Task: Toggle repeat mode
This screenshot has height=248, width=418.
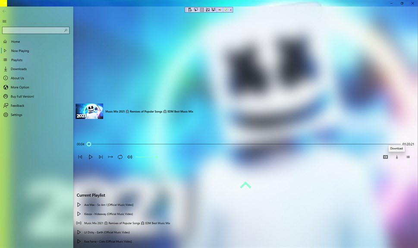Action: tap(120, 157)
